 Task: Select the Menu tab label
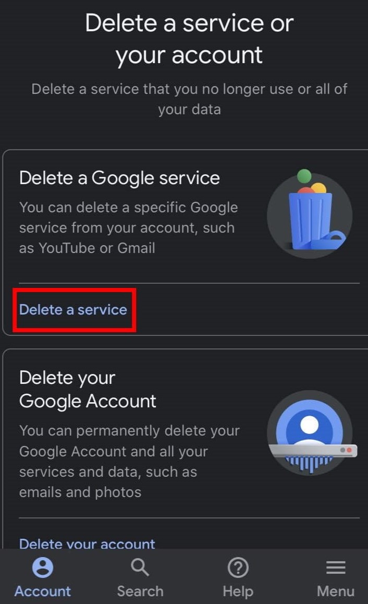tap(336, 591)
